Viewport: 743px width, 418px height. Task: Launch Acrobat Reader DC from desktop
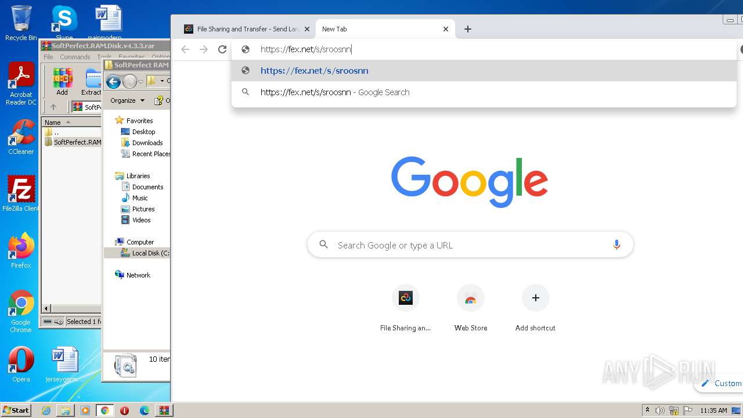(x=21, y=84)
